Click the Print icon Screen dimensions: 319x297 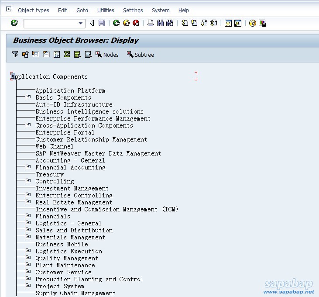(151, 23)
